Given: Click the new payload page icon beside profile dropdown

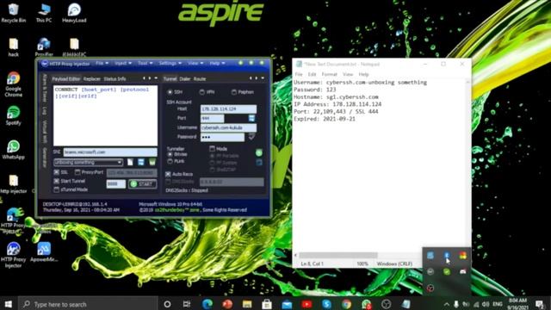Looking at the screenshot, I should [130, 162].
